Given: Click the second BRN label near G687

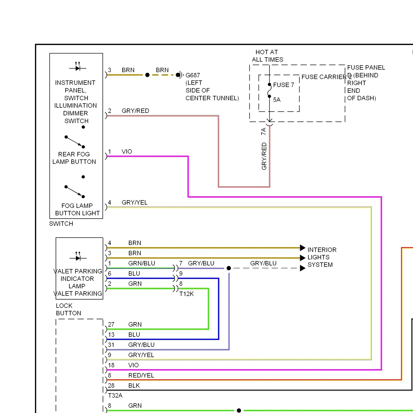Looking at the screenshot, I should pos(162,70).
